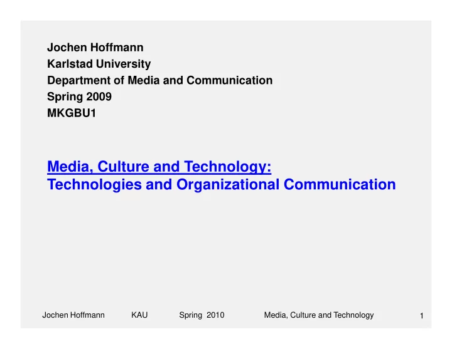Viewport: 452px width, 349px height.
Task: Open the 'Media, Culture and Technology:' link
Action: tap(159, 167)
